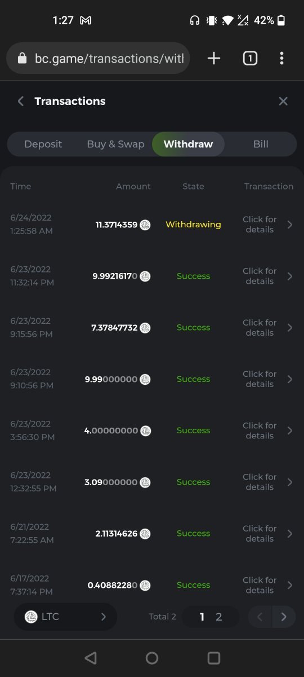Go to page 2 of transactions
Screen dimensions: 304x677
pyautogui.click(x=219, y=617)
